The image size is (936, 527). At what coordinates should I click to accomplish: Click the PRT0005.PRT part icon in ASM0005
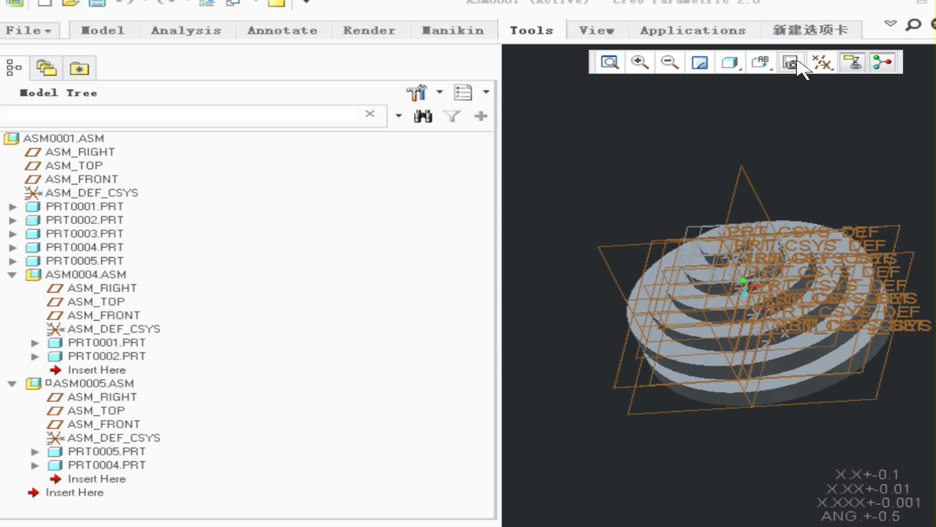tap(56, 452)
